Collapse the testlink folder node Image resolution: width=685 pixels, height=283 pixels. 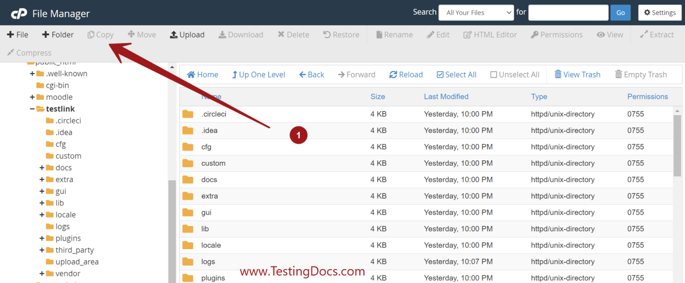tap(32, 108)
